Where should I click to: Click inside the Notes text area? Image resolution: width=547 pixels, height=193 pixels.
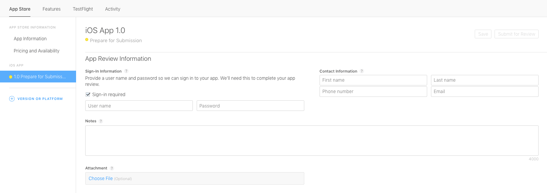click(312, 141)
